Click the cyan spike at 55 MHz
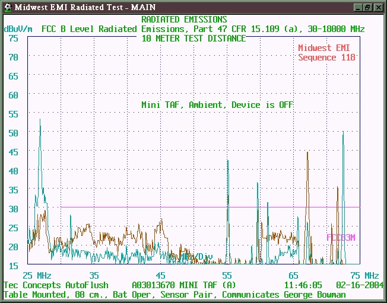Viewport: 387px width, 303px height. (227, 161)
